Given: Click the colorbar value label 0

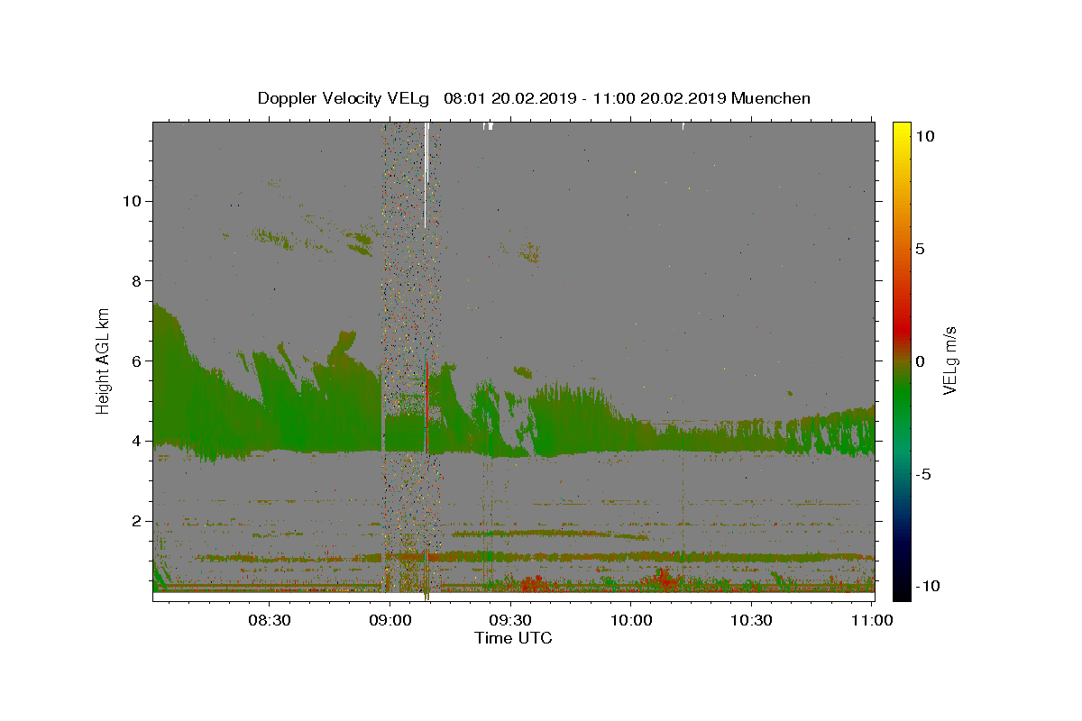Looking at the screenshot, I should tap(921, 360).
